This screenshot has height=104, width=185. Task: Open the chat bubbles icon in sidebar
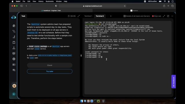click(x=14, y=70)
